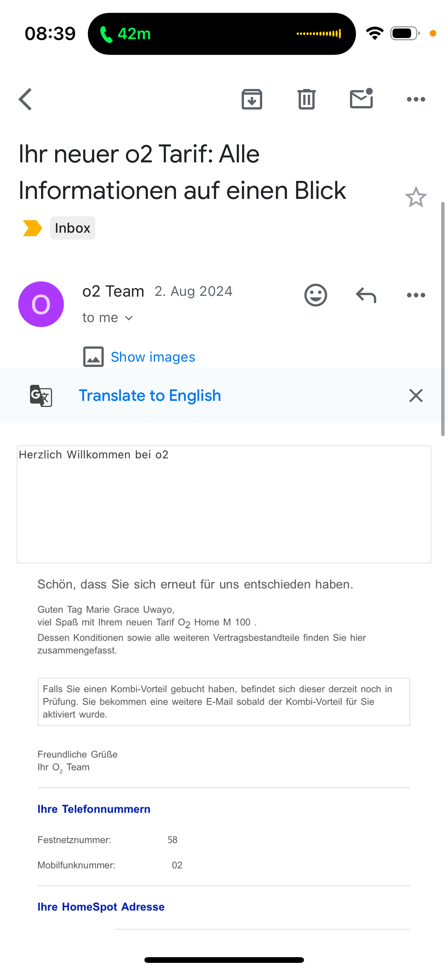Star this o2 Tarif email
This screenshot has height=972, width=448.
(416, 197)
